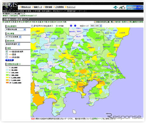The width and height of the screenshot is (146, 123).
Task: Switch to the 大気環境 nav tab
Action: [20, 11]
